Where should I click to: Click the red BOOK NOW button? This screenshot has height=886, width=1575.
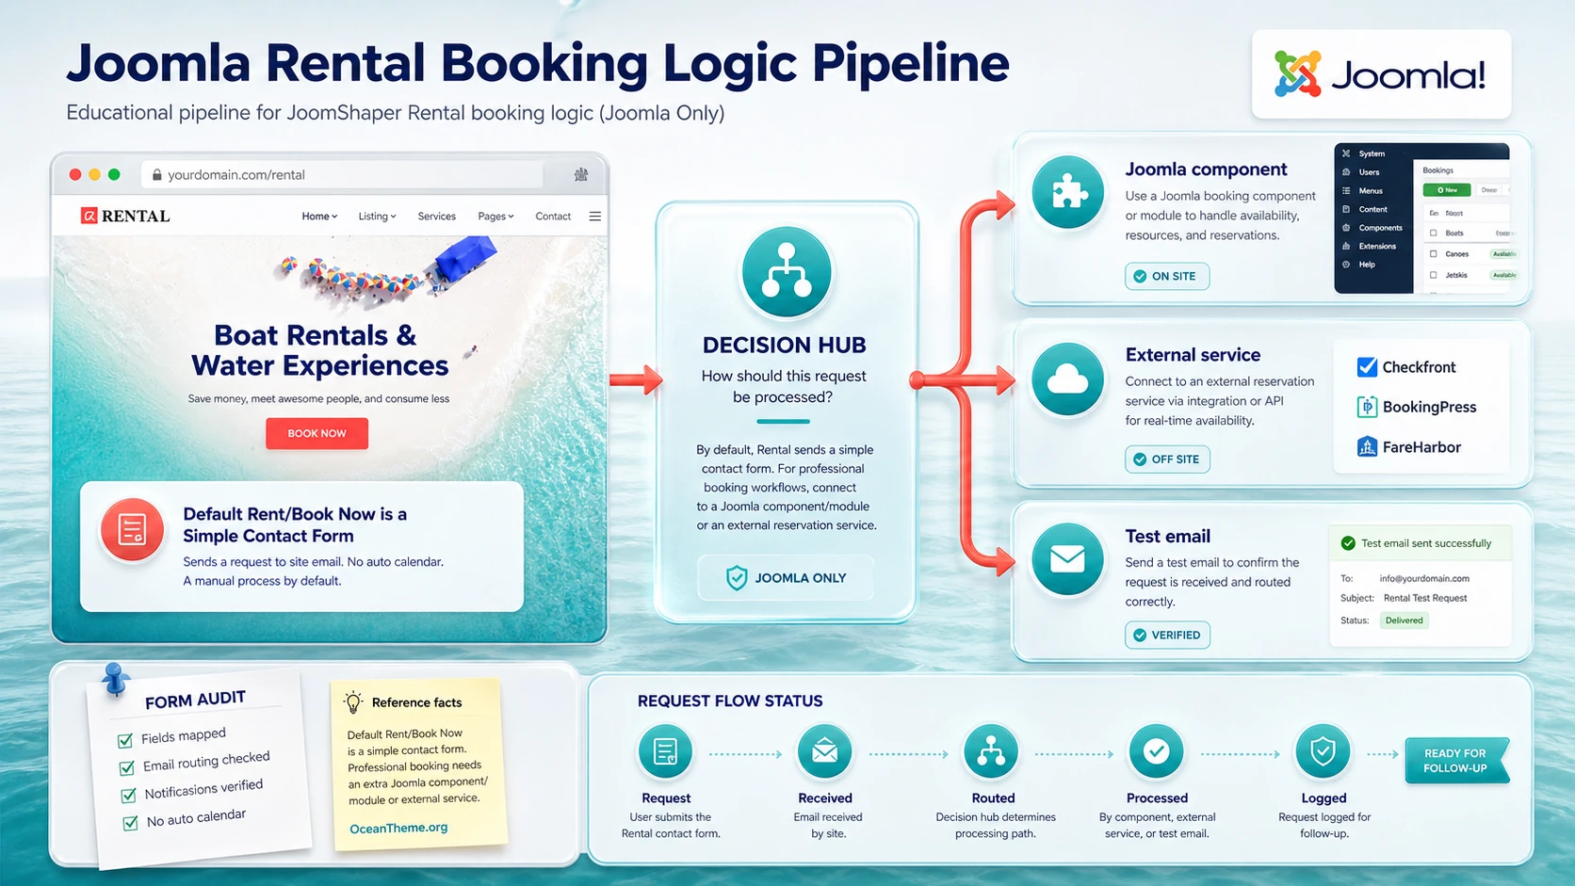pos(317,433)
